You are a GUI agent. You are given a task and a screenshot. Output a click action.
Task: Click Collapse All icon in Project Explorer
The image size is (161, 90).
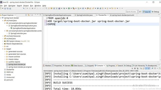coord(26,15)
